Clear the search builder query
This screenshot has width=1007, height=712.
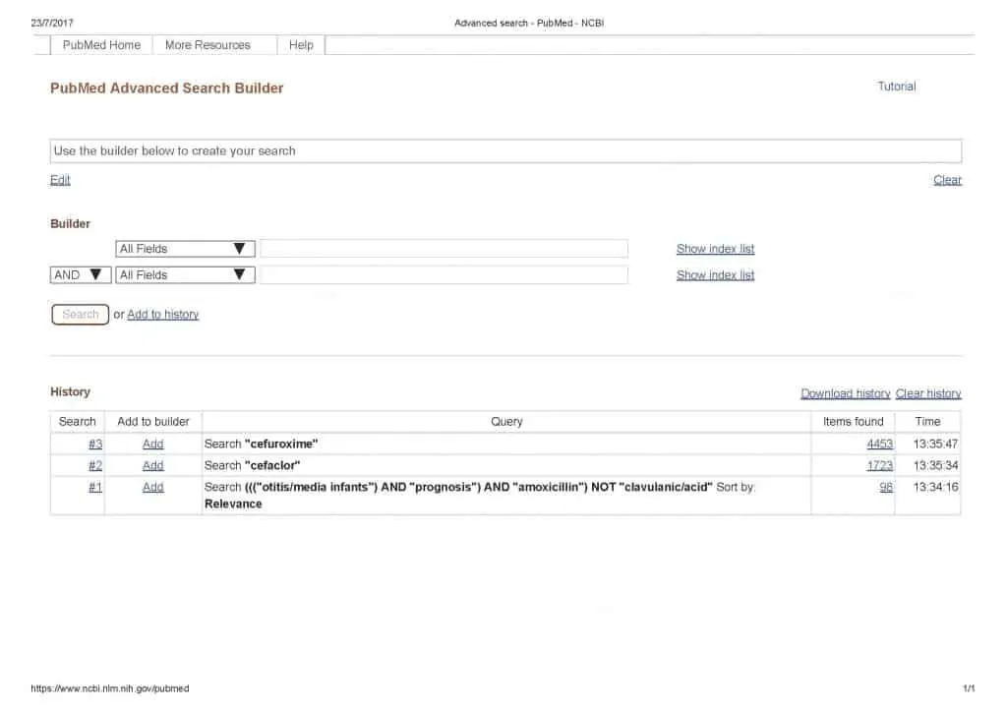pyautogui.click(x=947, y=180)
